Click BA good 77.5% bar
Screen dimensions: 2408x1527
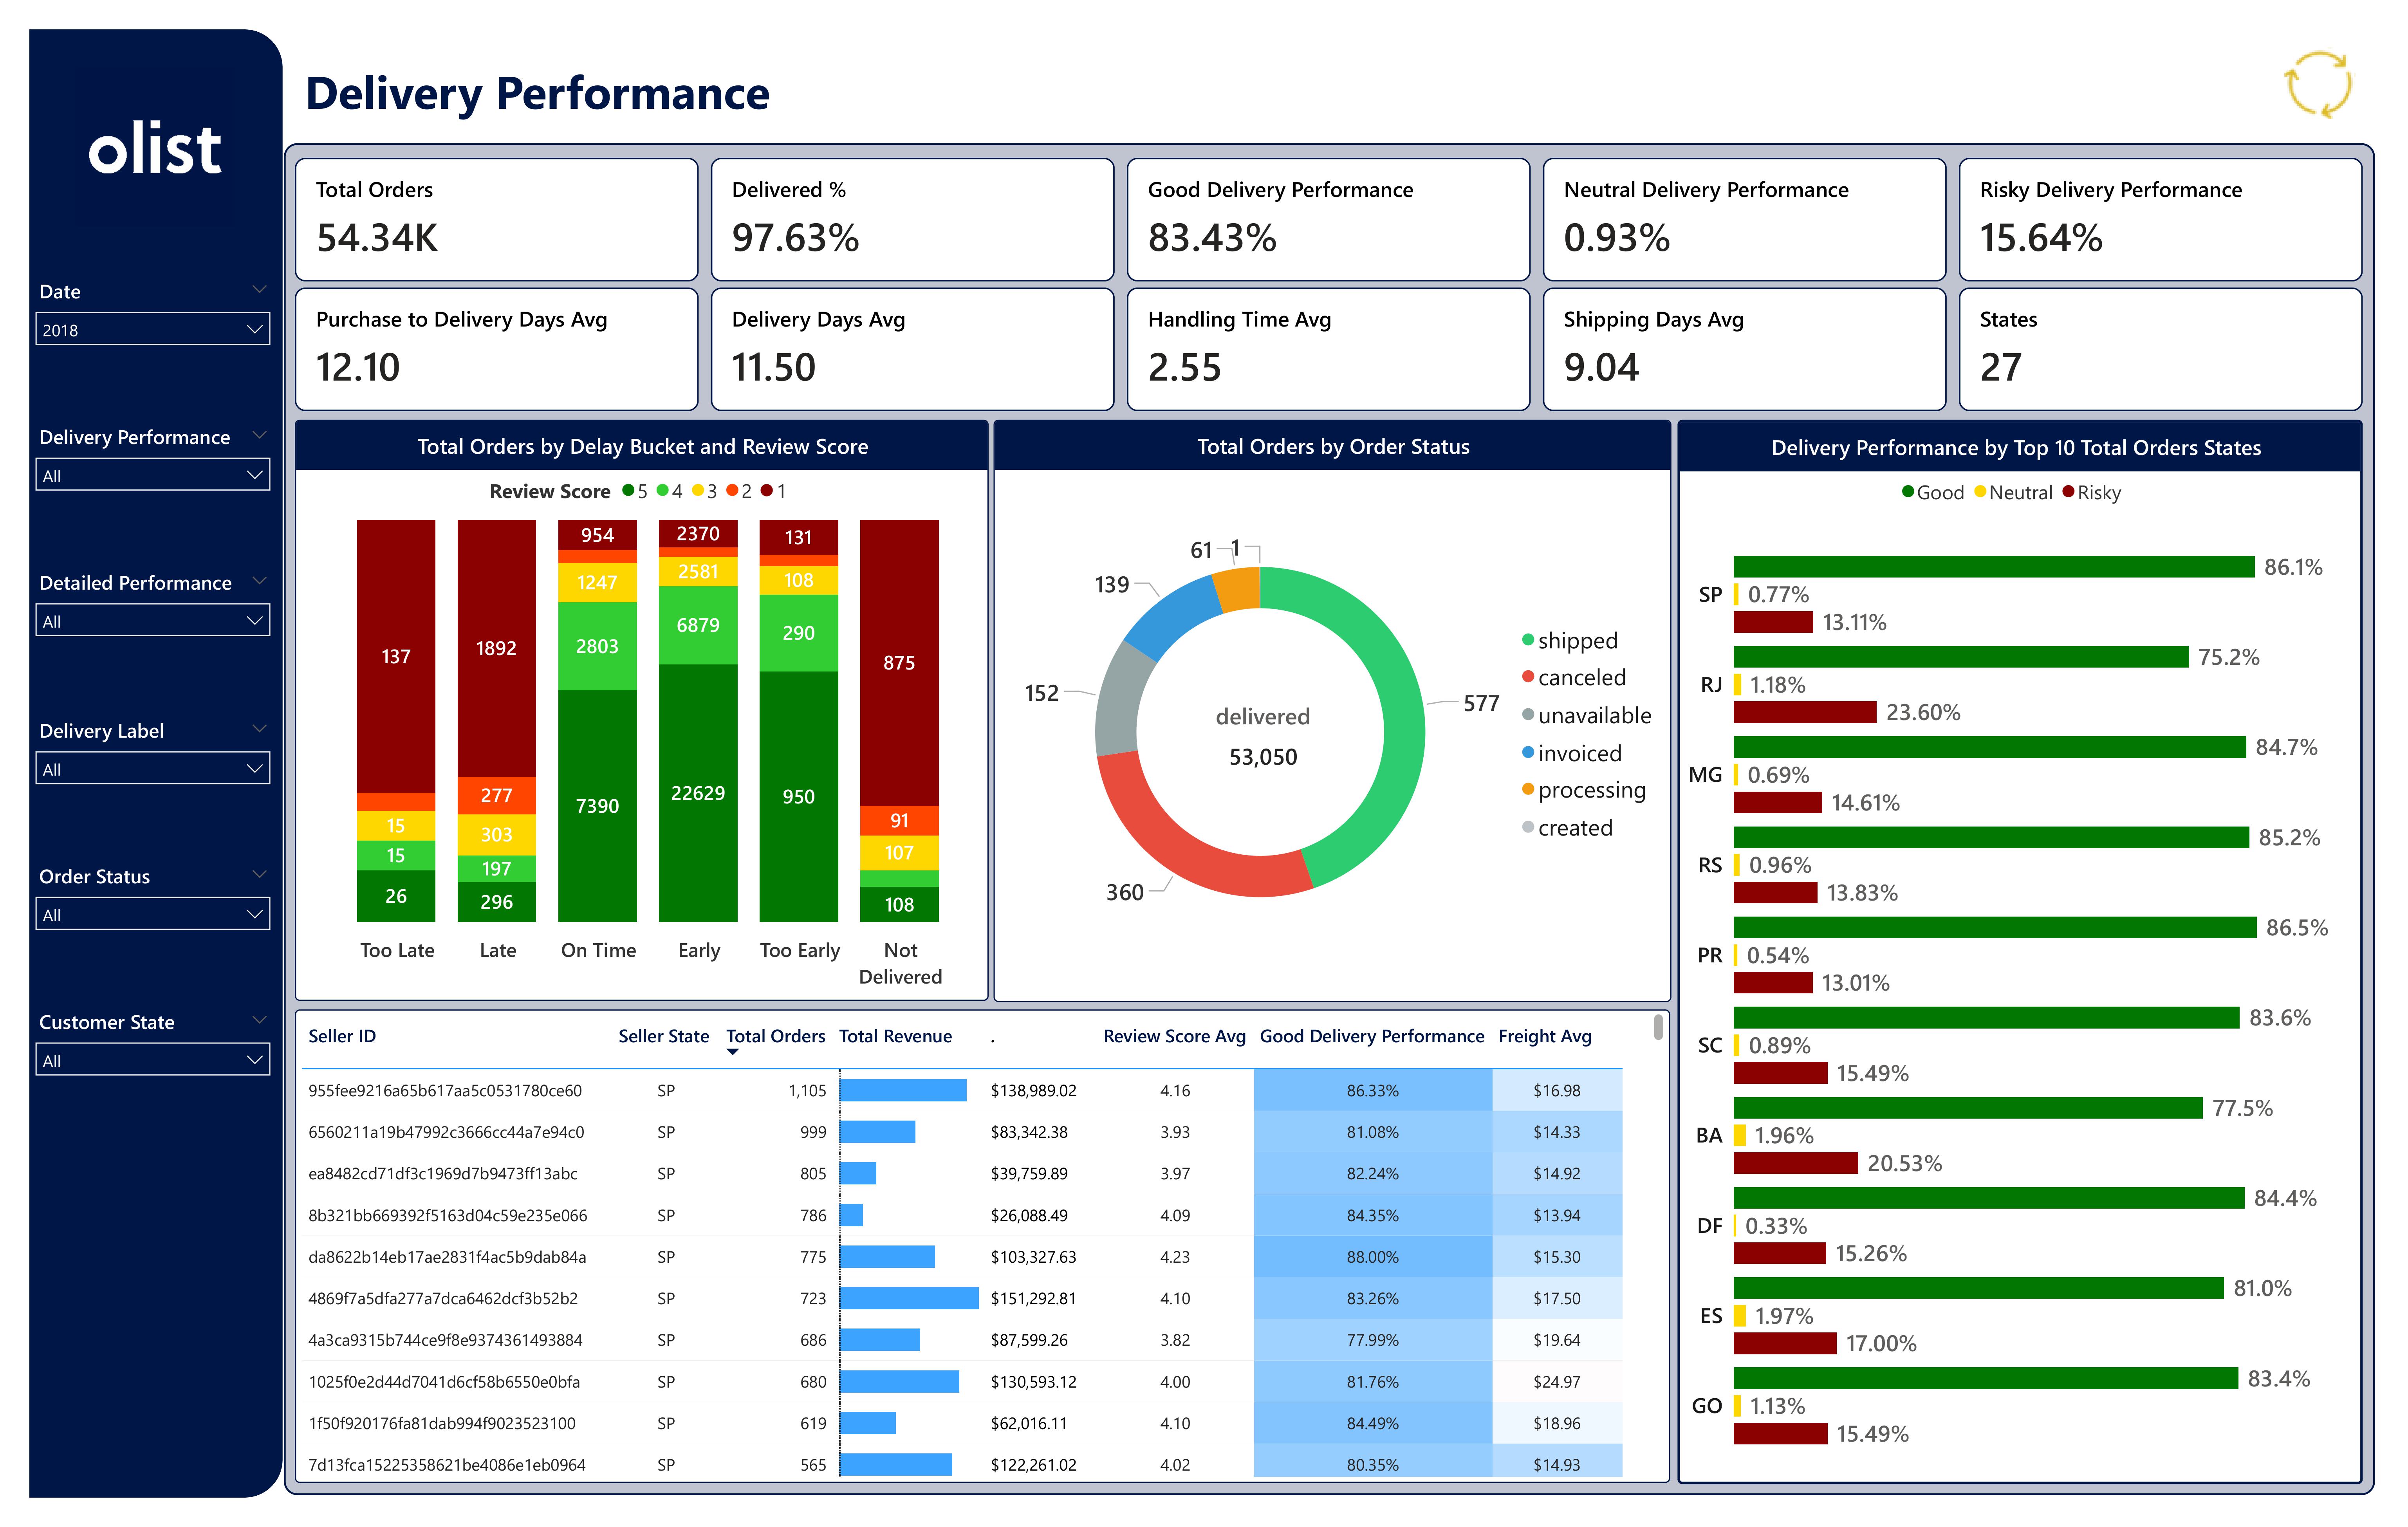tap(1968, 1108)
